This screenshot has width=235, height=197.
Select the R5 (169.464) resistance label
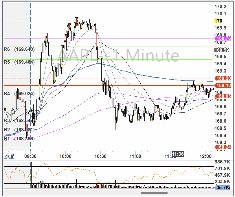[19, 62]
